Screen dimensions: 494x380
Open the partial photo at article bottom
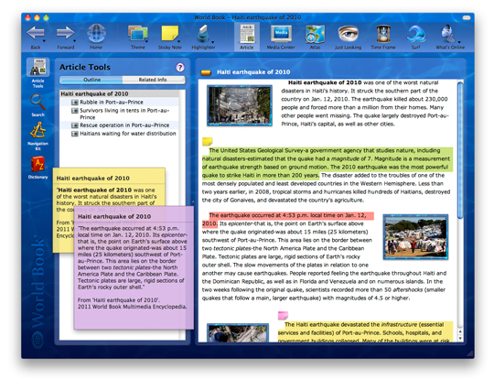(x=238, y=332)
